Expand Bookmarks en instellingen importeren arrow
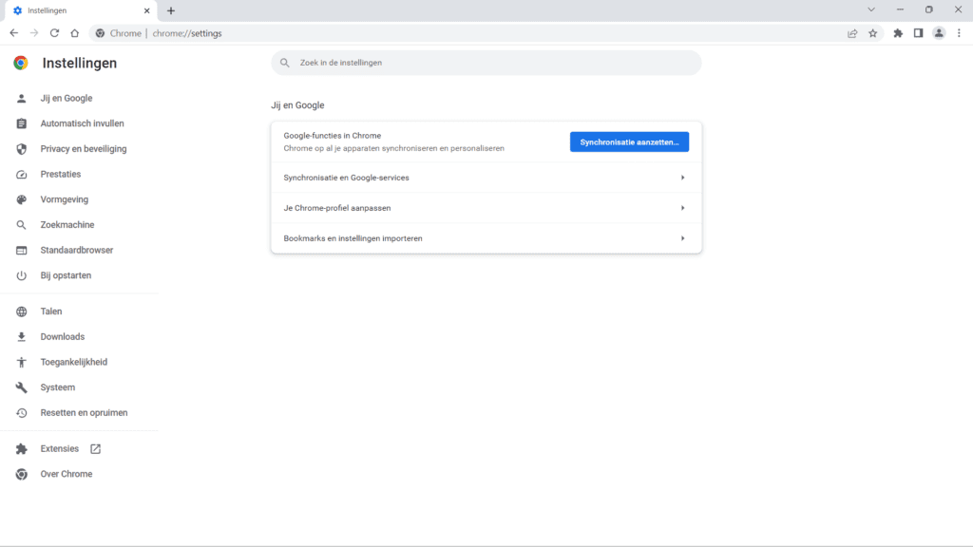The width and height of the screenshot is (973, 547). point(682,238)
